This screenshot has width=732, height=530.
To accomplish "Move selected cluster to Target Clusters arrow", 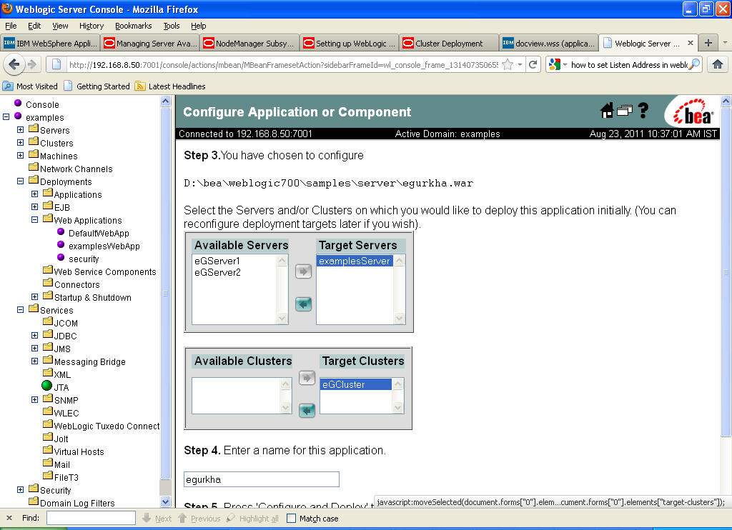I will click(x=307, y=377).
